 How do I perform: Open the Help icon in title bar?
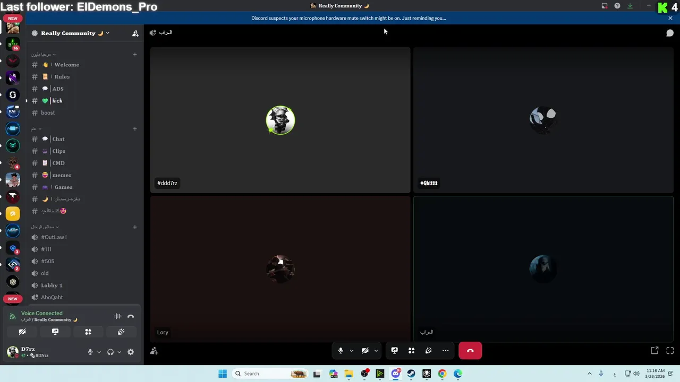(617, 6)
